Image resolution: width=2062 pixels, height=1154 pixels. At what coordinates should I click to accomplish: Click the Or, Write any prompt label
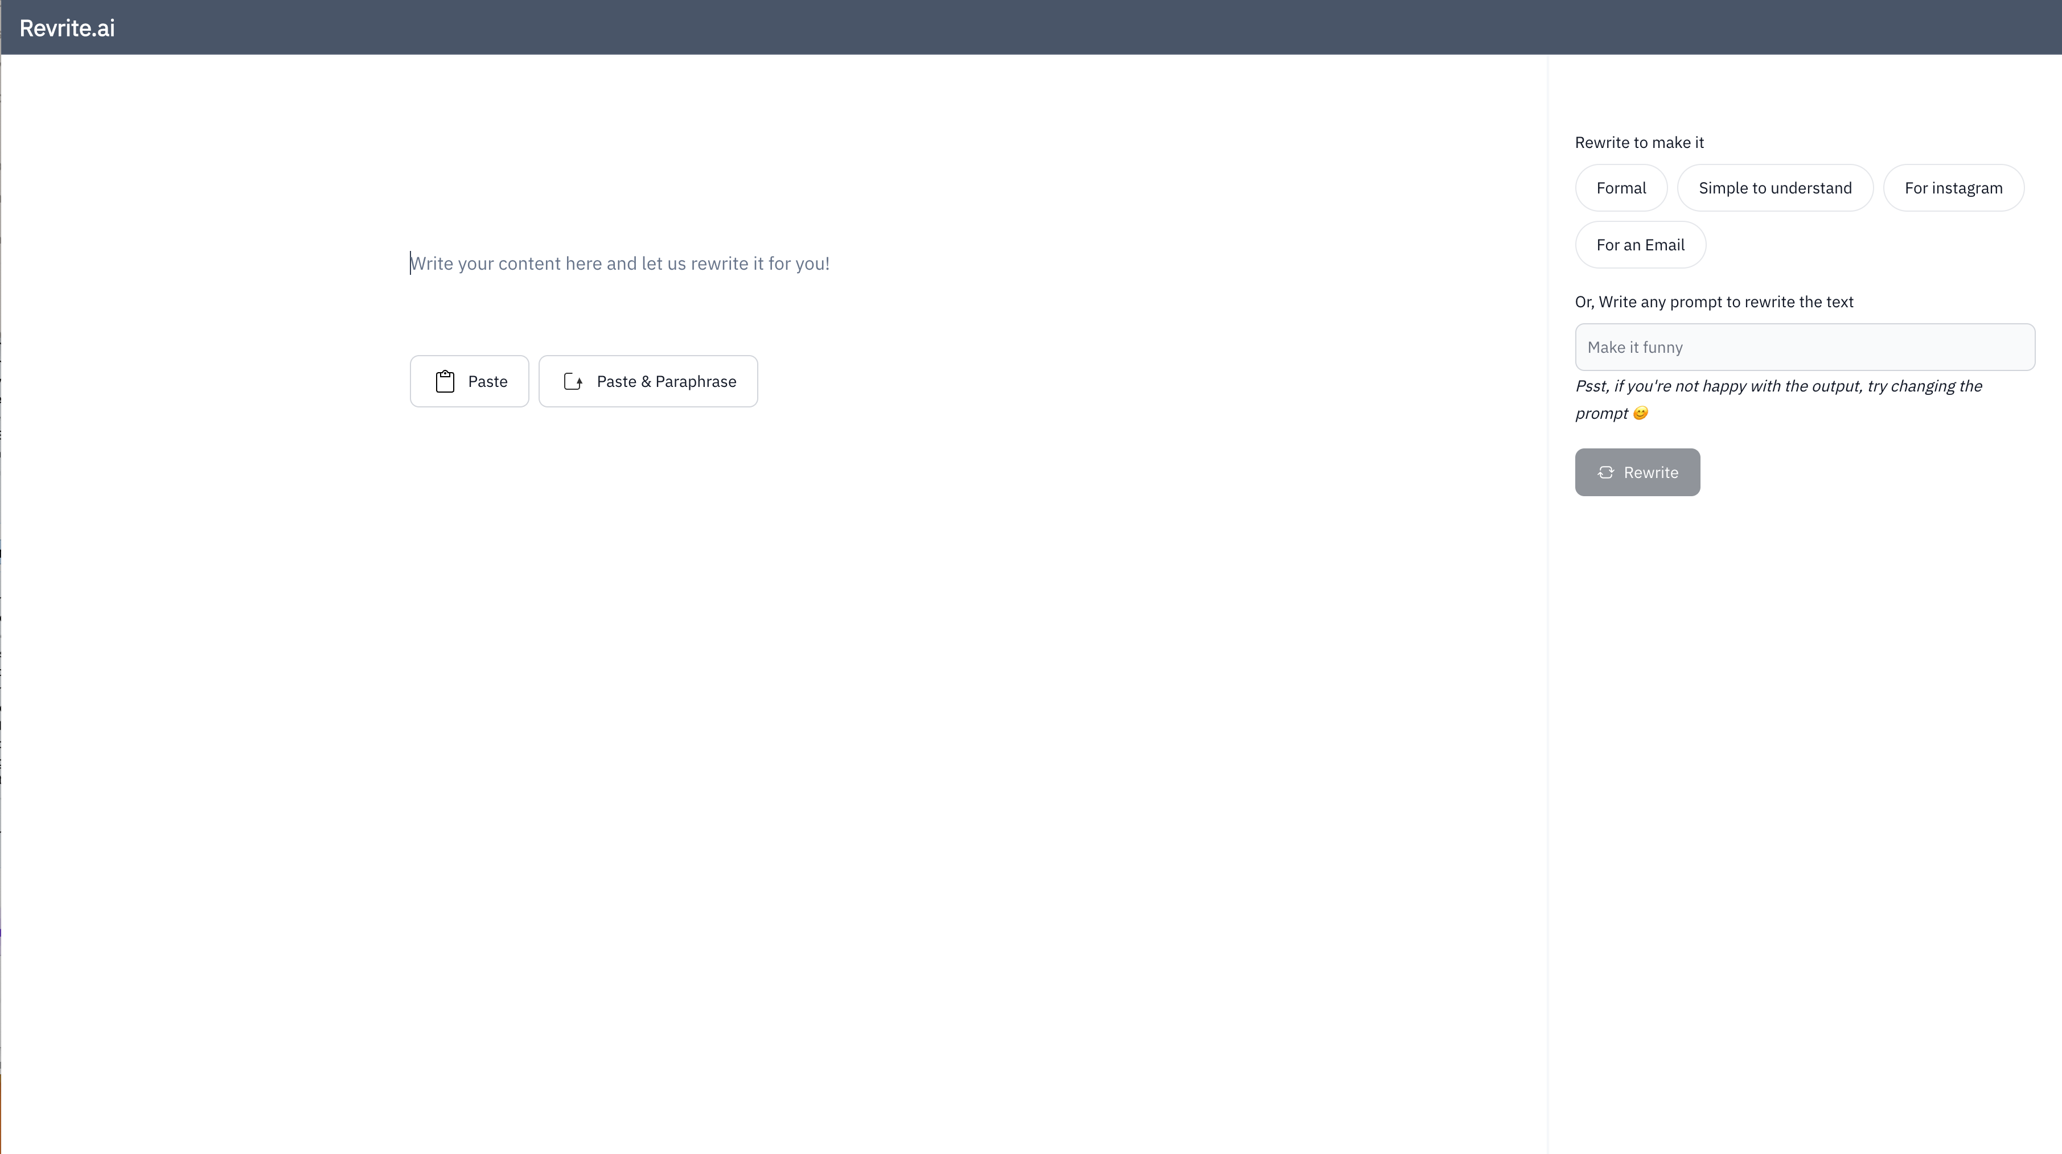(1713, 302)
